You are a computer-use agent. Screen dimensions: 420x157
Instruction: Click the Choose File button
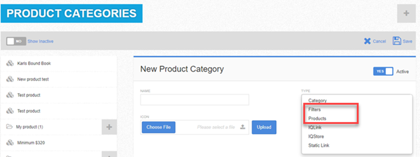158,127
